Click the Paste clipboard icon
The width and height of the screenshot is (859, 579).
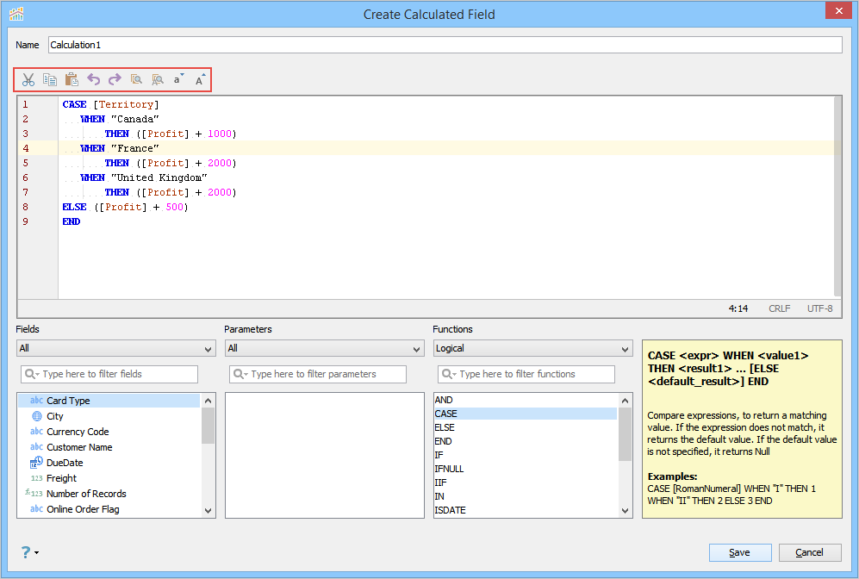click(x=72, y=80)
